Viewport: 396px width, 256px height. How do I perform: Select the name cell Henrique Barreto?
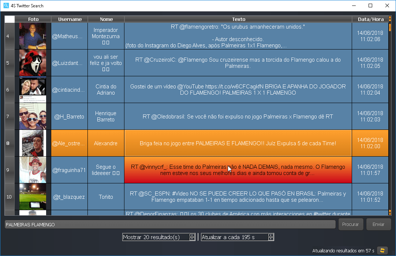point(106,116)
